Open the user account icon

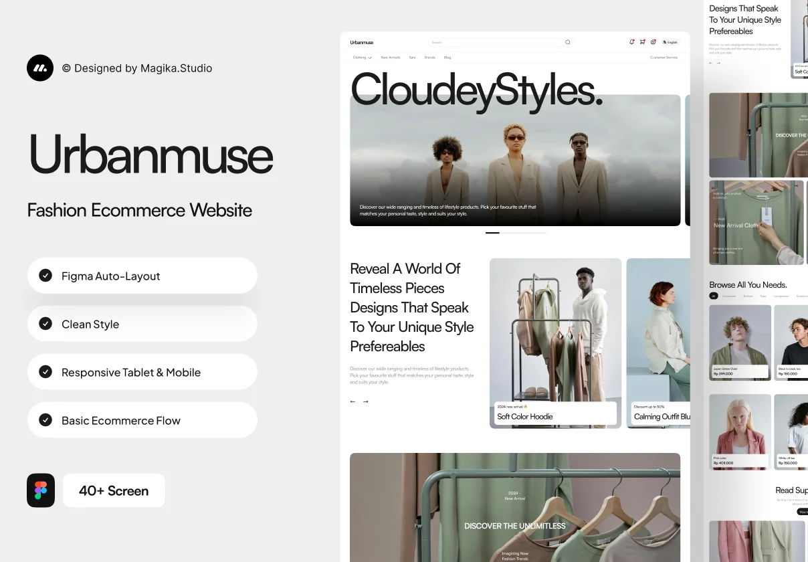653,42
